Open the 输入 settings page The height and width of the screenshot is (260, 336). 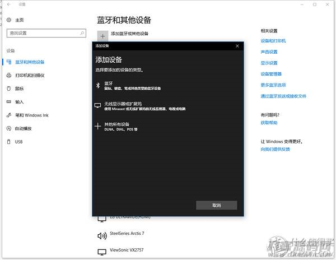coord(19,101)
